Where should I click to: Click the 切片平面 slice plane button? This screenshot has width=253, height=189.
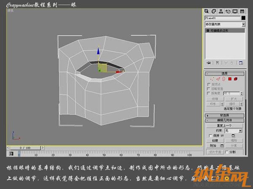coord(215,152)
